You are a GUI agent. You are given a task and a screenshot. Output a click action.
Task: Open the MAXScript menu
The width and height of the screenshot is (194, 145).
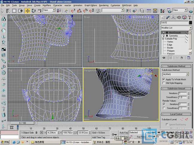click(x=127, y=5)
